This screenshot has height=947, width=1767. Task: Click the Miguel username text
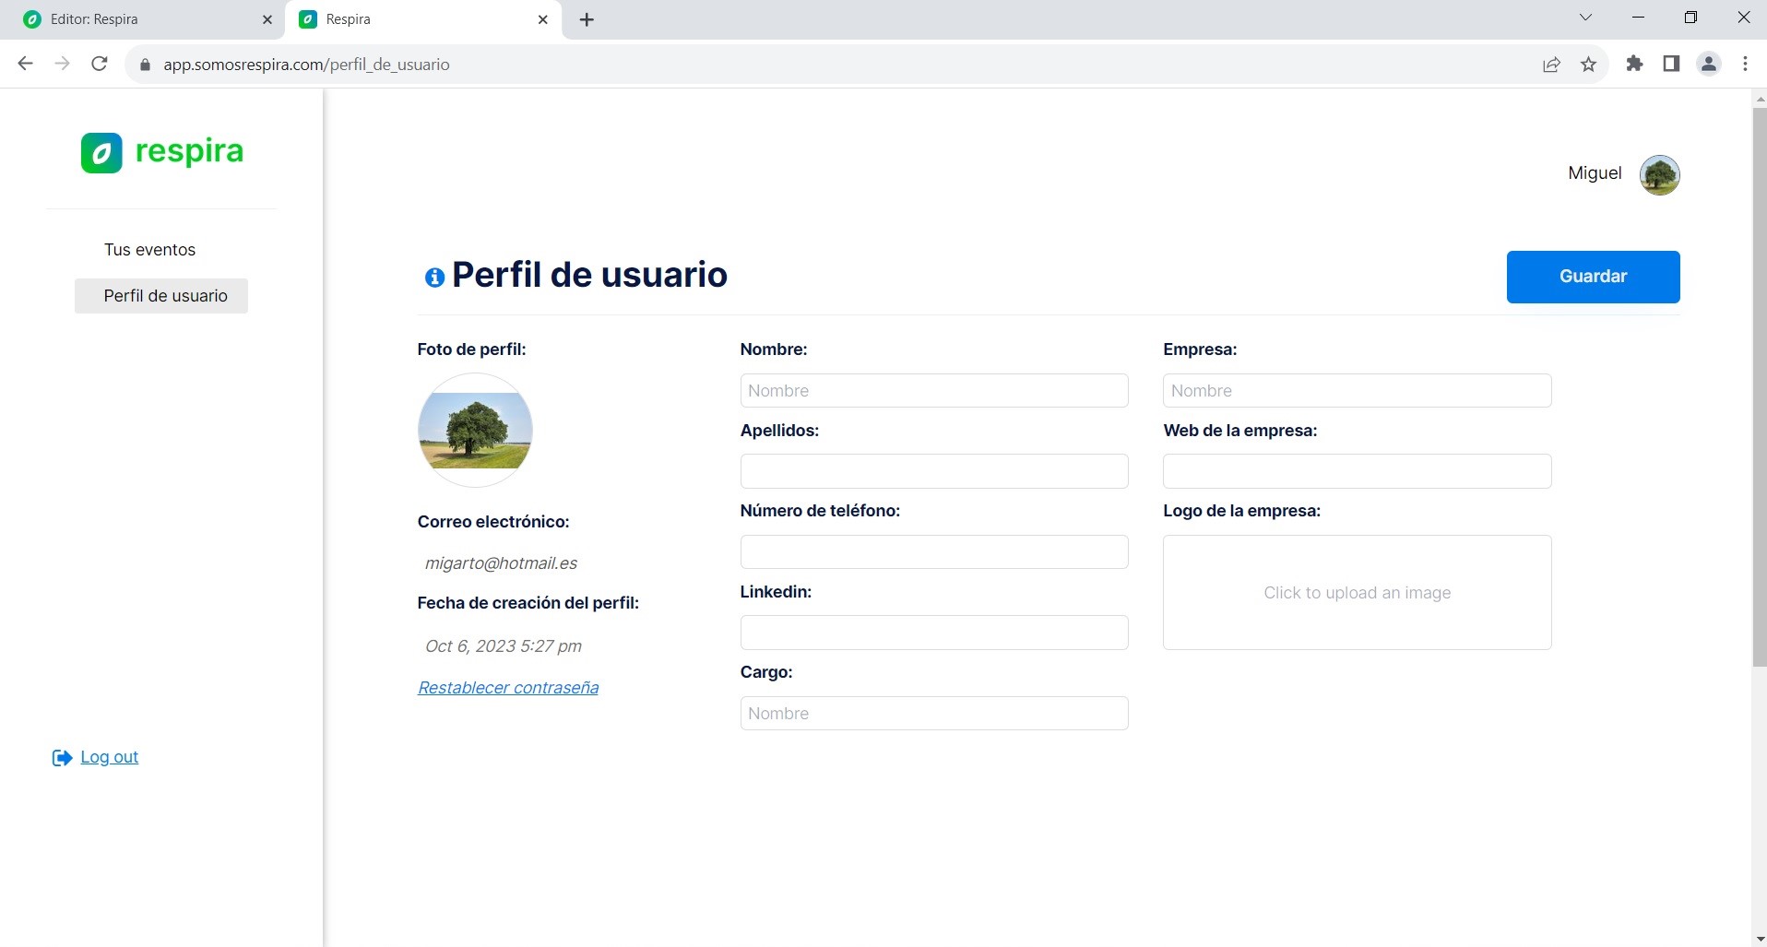[x=1595, y=173]
